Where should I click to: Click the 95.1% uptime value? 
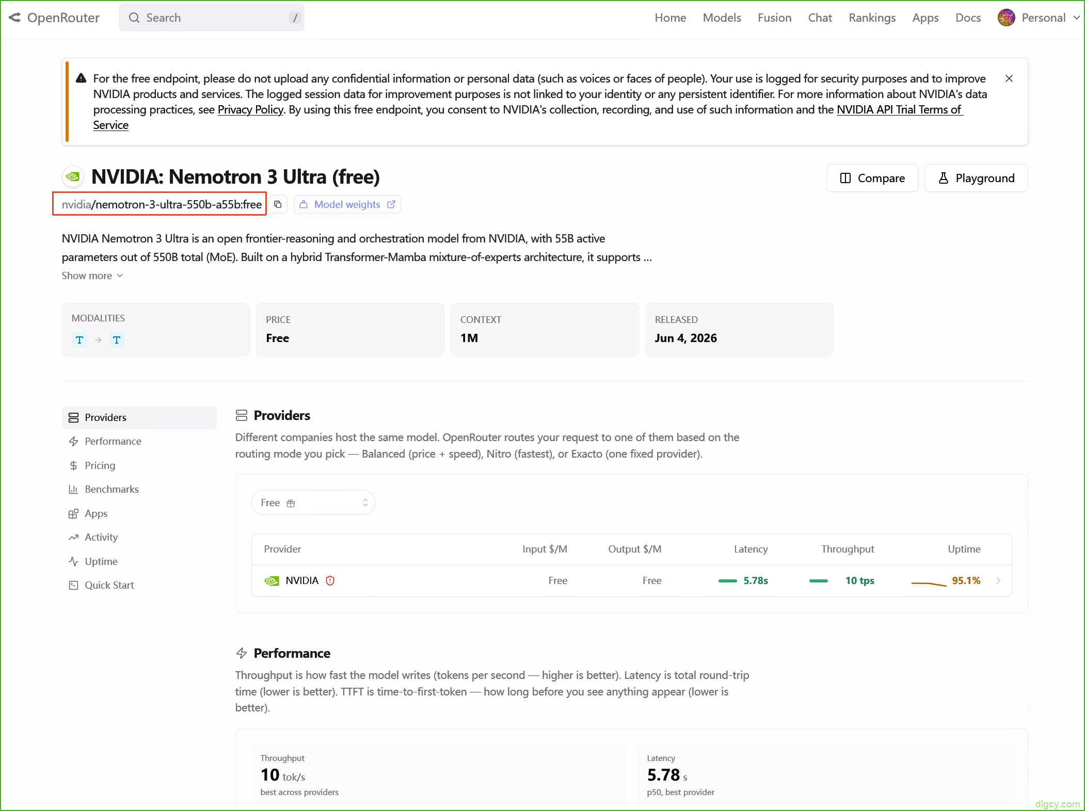pos(966,580)
